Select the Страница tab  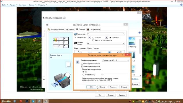click(x=81, y=29)
